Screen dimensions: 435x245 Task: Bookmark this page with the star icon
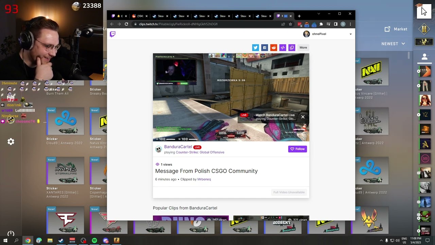(290, 24)
